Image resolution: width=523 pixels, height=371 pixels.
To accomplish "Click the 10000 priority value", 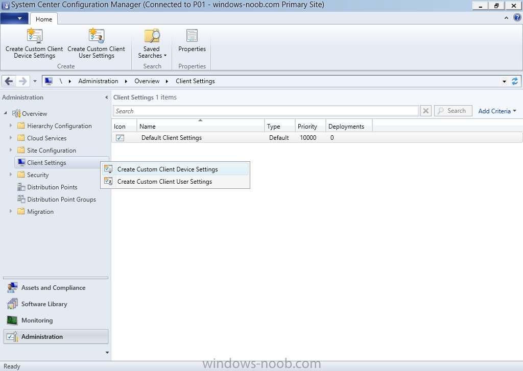I will point(308,138).
